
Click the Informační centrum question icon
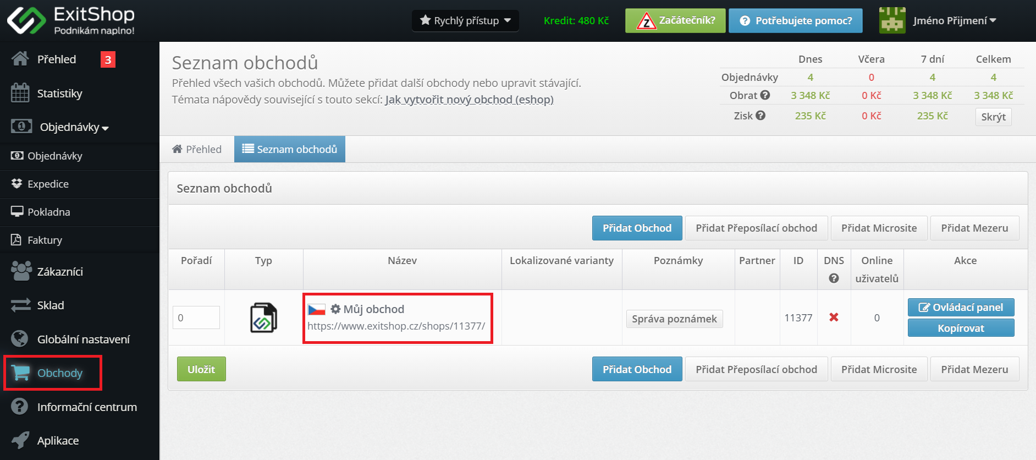point(20,407)
